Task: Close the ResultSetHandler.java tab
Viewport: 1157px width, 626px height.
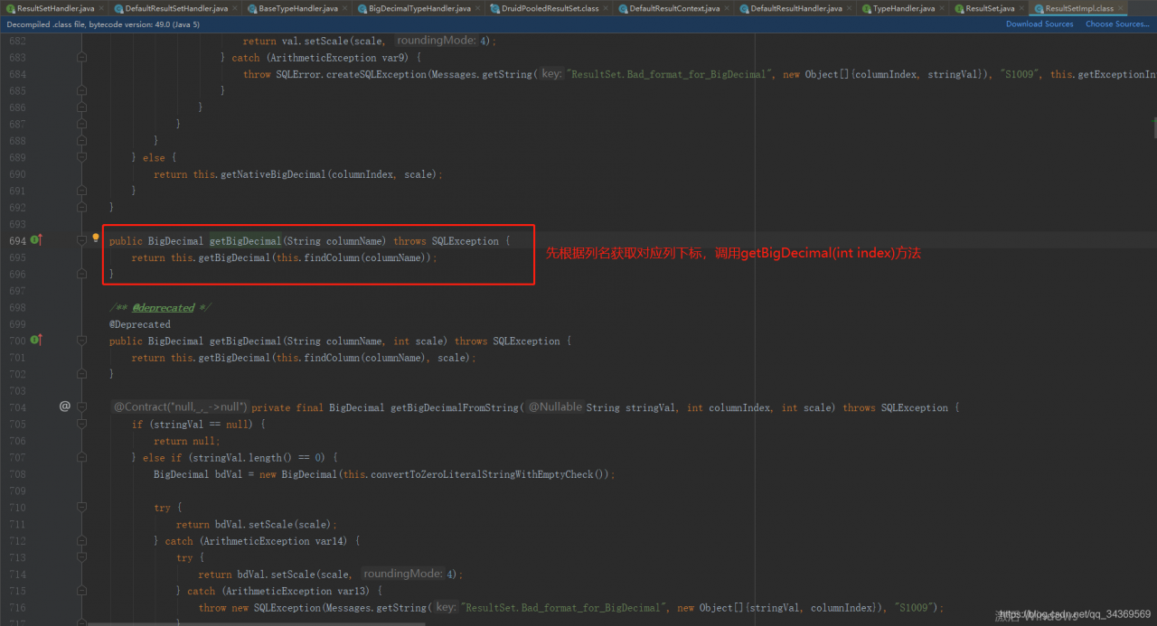Action: pos(102,8)
